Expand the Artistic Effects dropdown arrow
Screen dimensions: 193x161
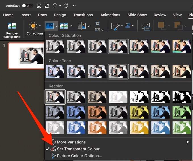click(x=71, y=26)
